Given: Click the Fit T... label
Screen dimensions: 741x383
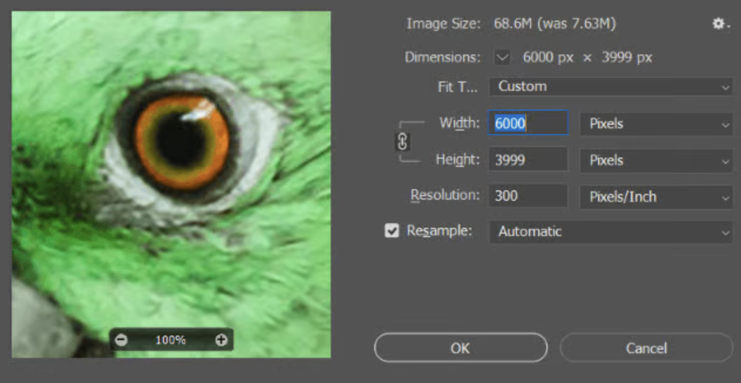Looking at the screenshot, I should point(458,87).
